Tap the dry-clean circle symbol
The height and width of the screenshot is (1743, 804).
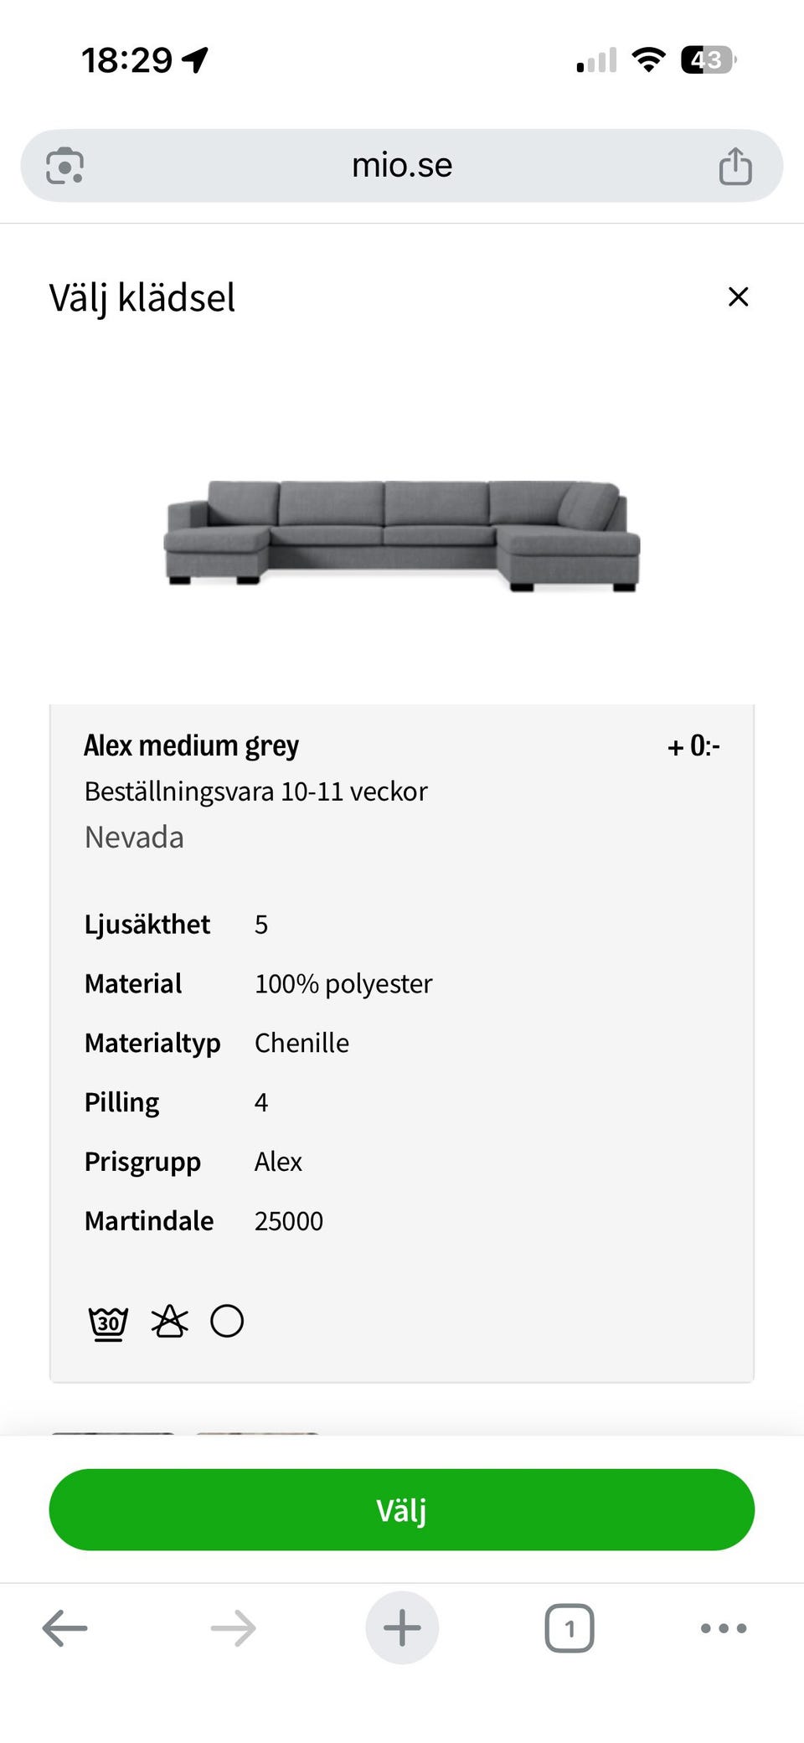pos(227,1321)
